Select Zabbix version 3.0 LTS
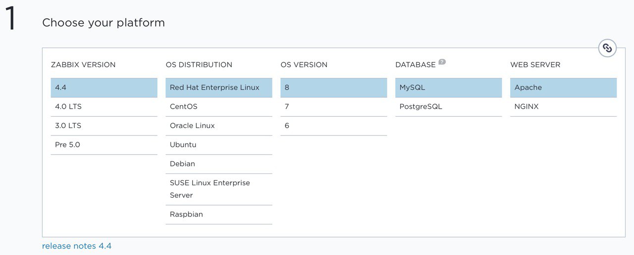This screenshot has height=255, width=634. 104,126
